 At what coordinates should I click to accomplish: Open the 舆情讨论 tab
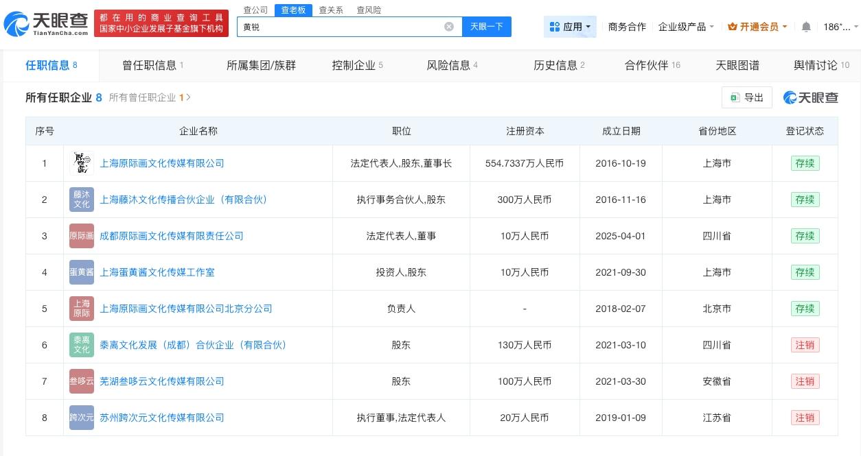(x=821, y=65)
